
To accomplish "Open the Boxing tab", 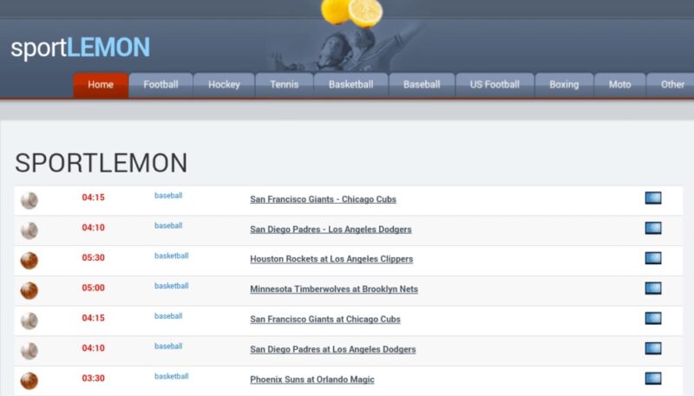I will coord(564,85).
